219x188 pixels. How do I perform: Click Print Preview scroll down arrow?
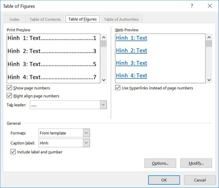[x=103, y=80]
